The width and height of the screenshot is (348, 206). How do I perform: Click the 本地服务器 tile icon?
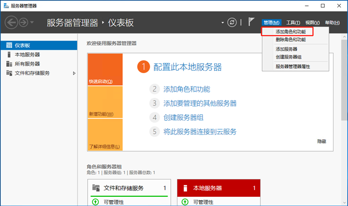pyautogui.click(x=185, y=188)
